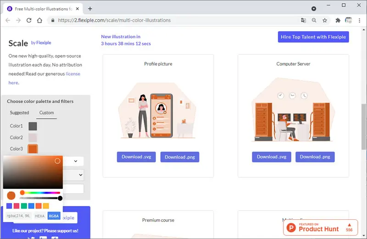
Task: Switch color format to HEXA
Action: [x=39, y=216]
